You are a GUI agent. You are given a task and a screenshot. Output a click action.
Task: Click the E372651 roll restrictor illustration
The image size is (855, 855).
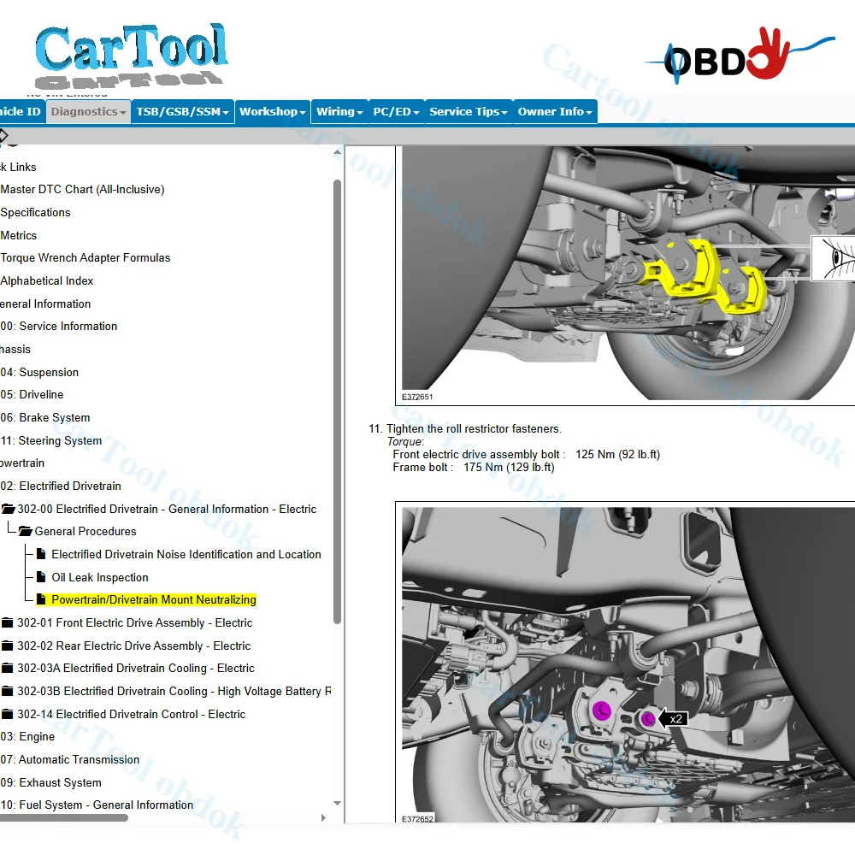[625, 275]
